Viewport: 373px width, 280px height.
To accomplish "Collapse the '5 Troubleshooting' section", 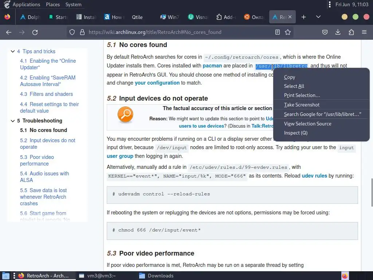I will [x=13, y=121].
